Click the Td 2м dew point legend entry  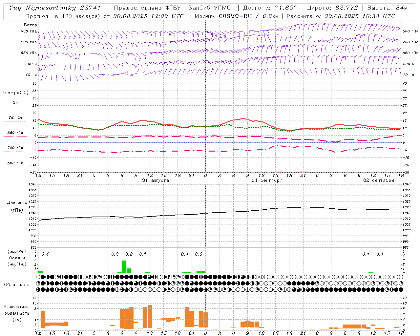[15, 117]
